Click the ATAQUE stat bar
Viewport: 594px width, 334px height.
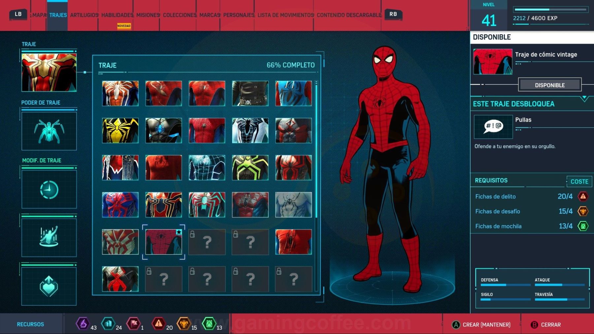tap(559, 285)
